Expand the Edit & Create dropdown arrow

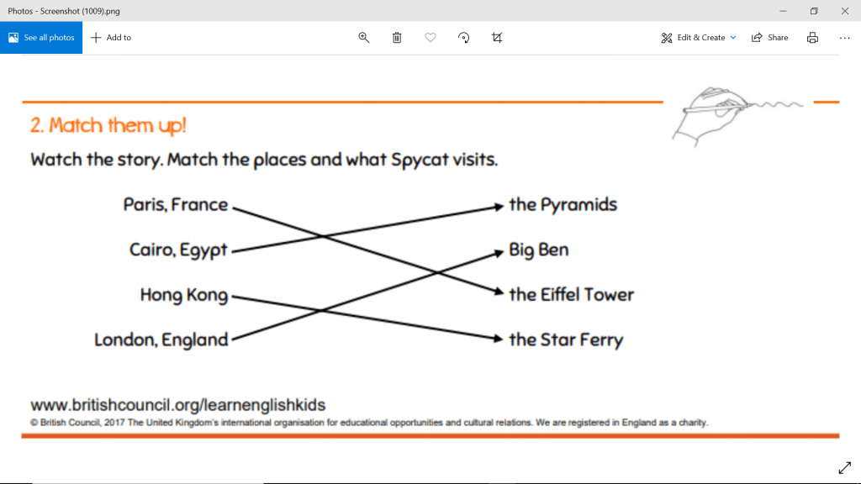[733, 38]
